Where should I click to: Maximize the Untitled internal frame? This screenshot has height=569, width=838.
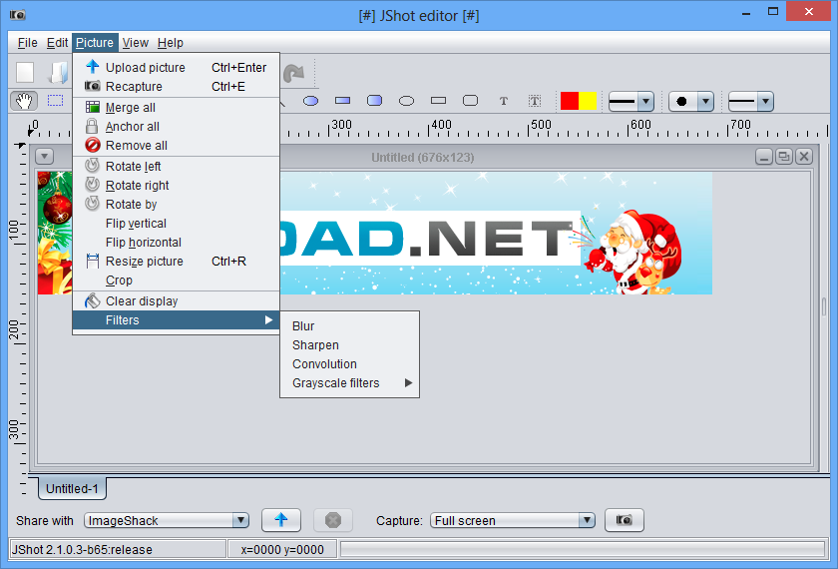tap(784, 157)
